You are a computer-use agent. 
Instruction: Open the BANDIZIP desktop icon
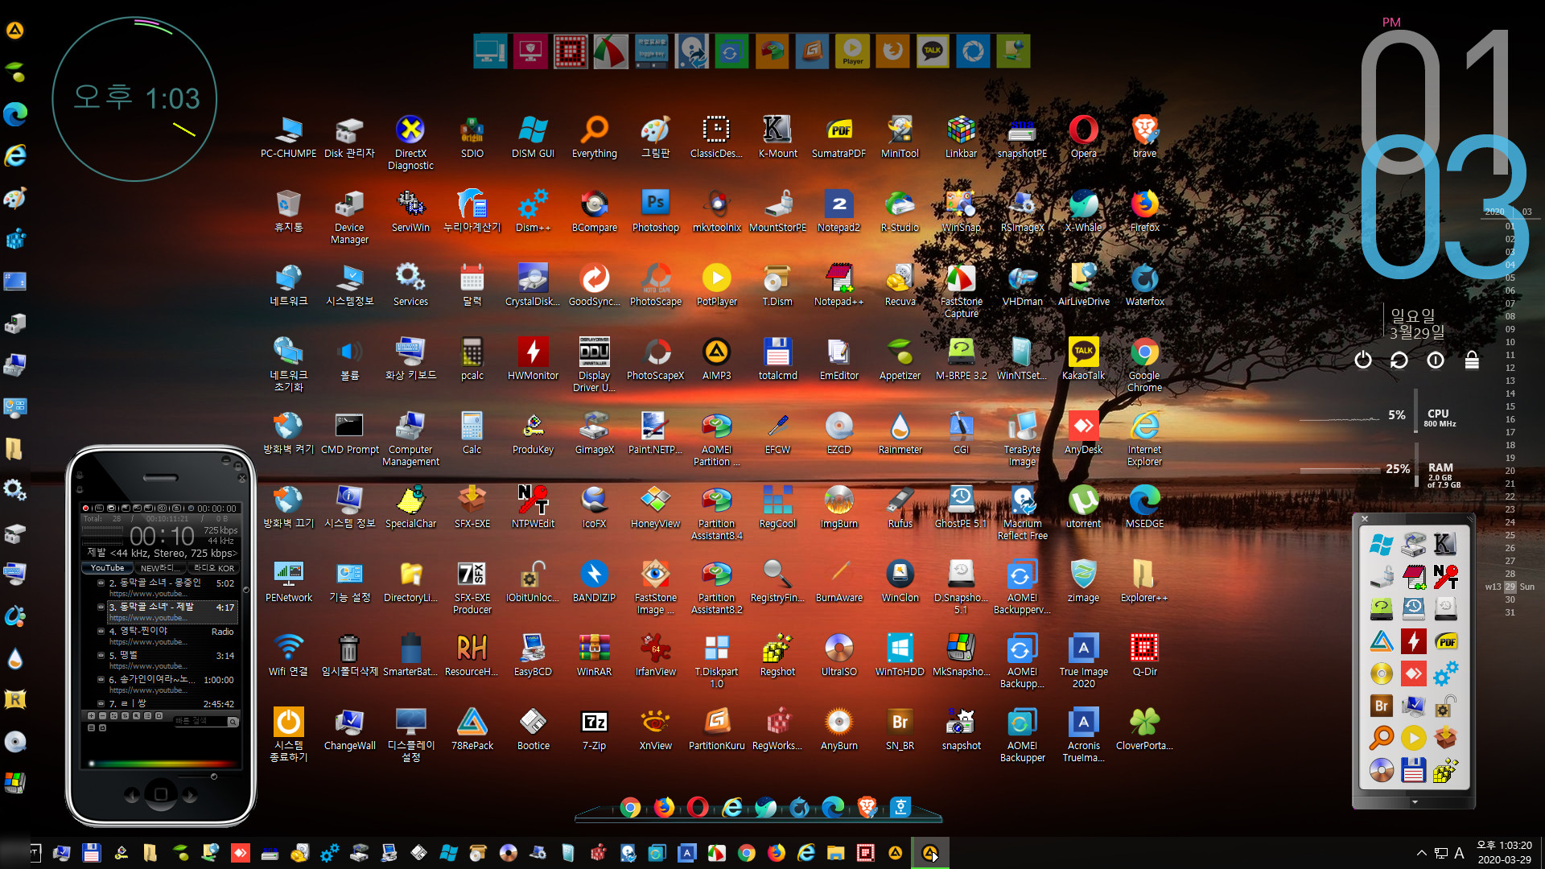point(594,581)
